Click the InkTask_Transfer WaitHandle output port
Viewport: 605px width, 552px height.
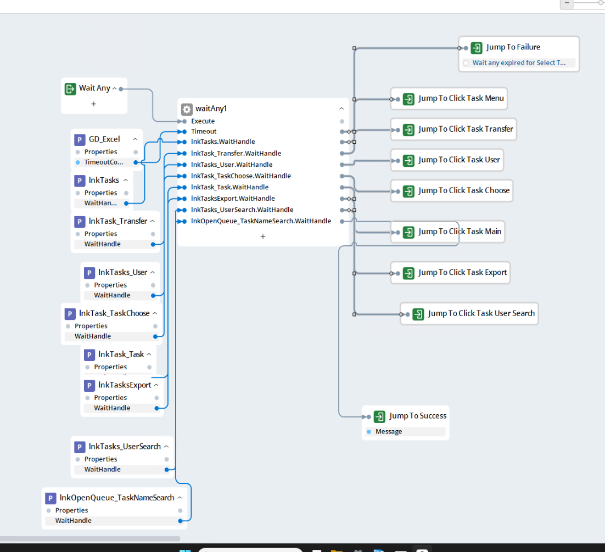point(153,245)
